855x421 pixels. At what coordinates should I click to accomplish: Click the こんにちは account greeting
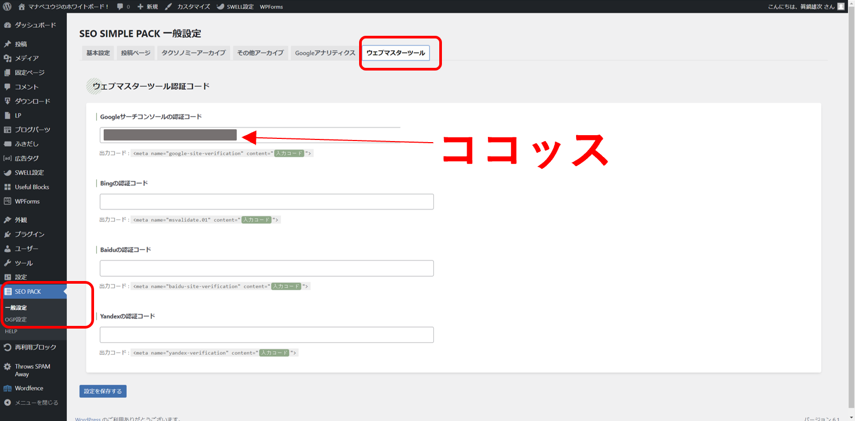[801, 6]
